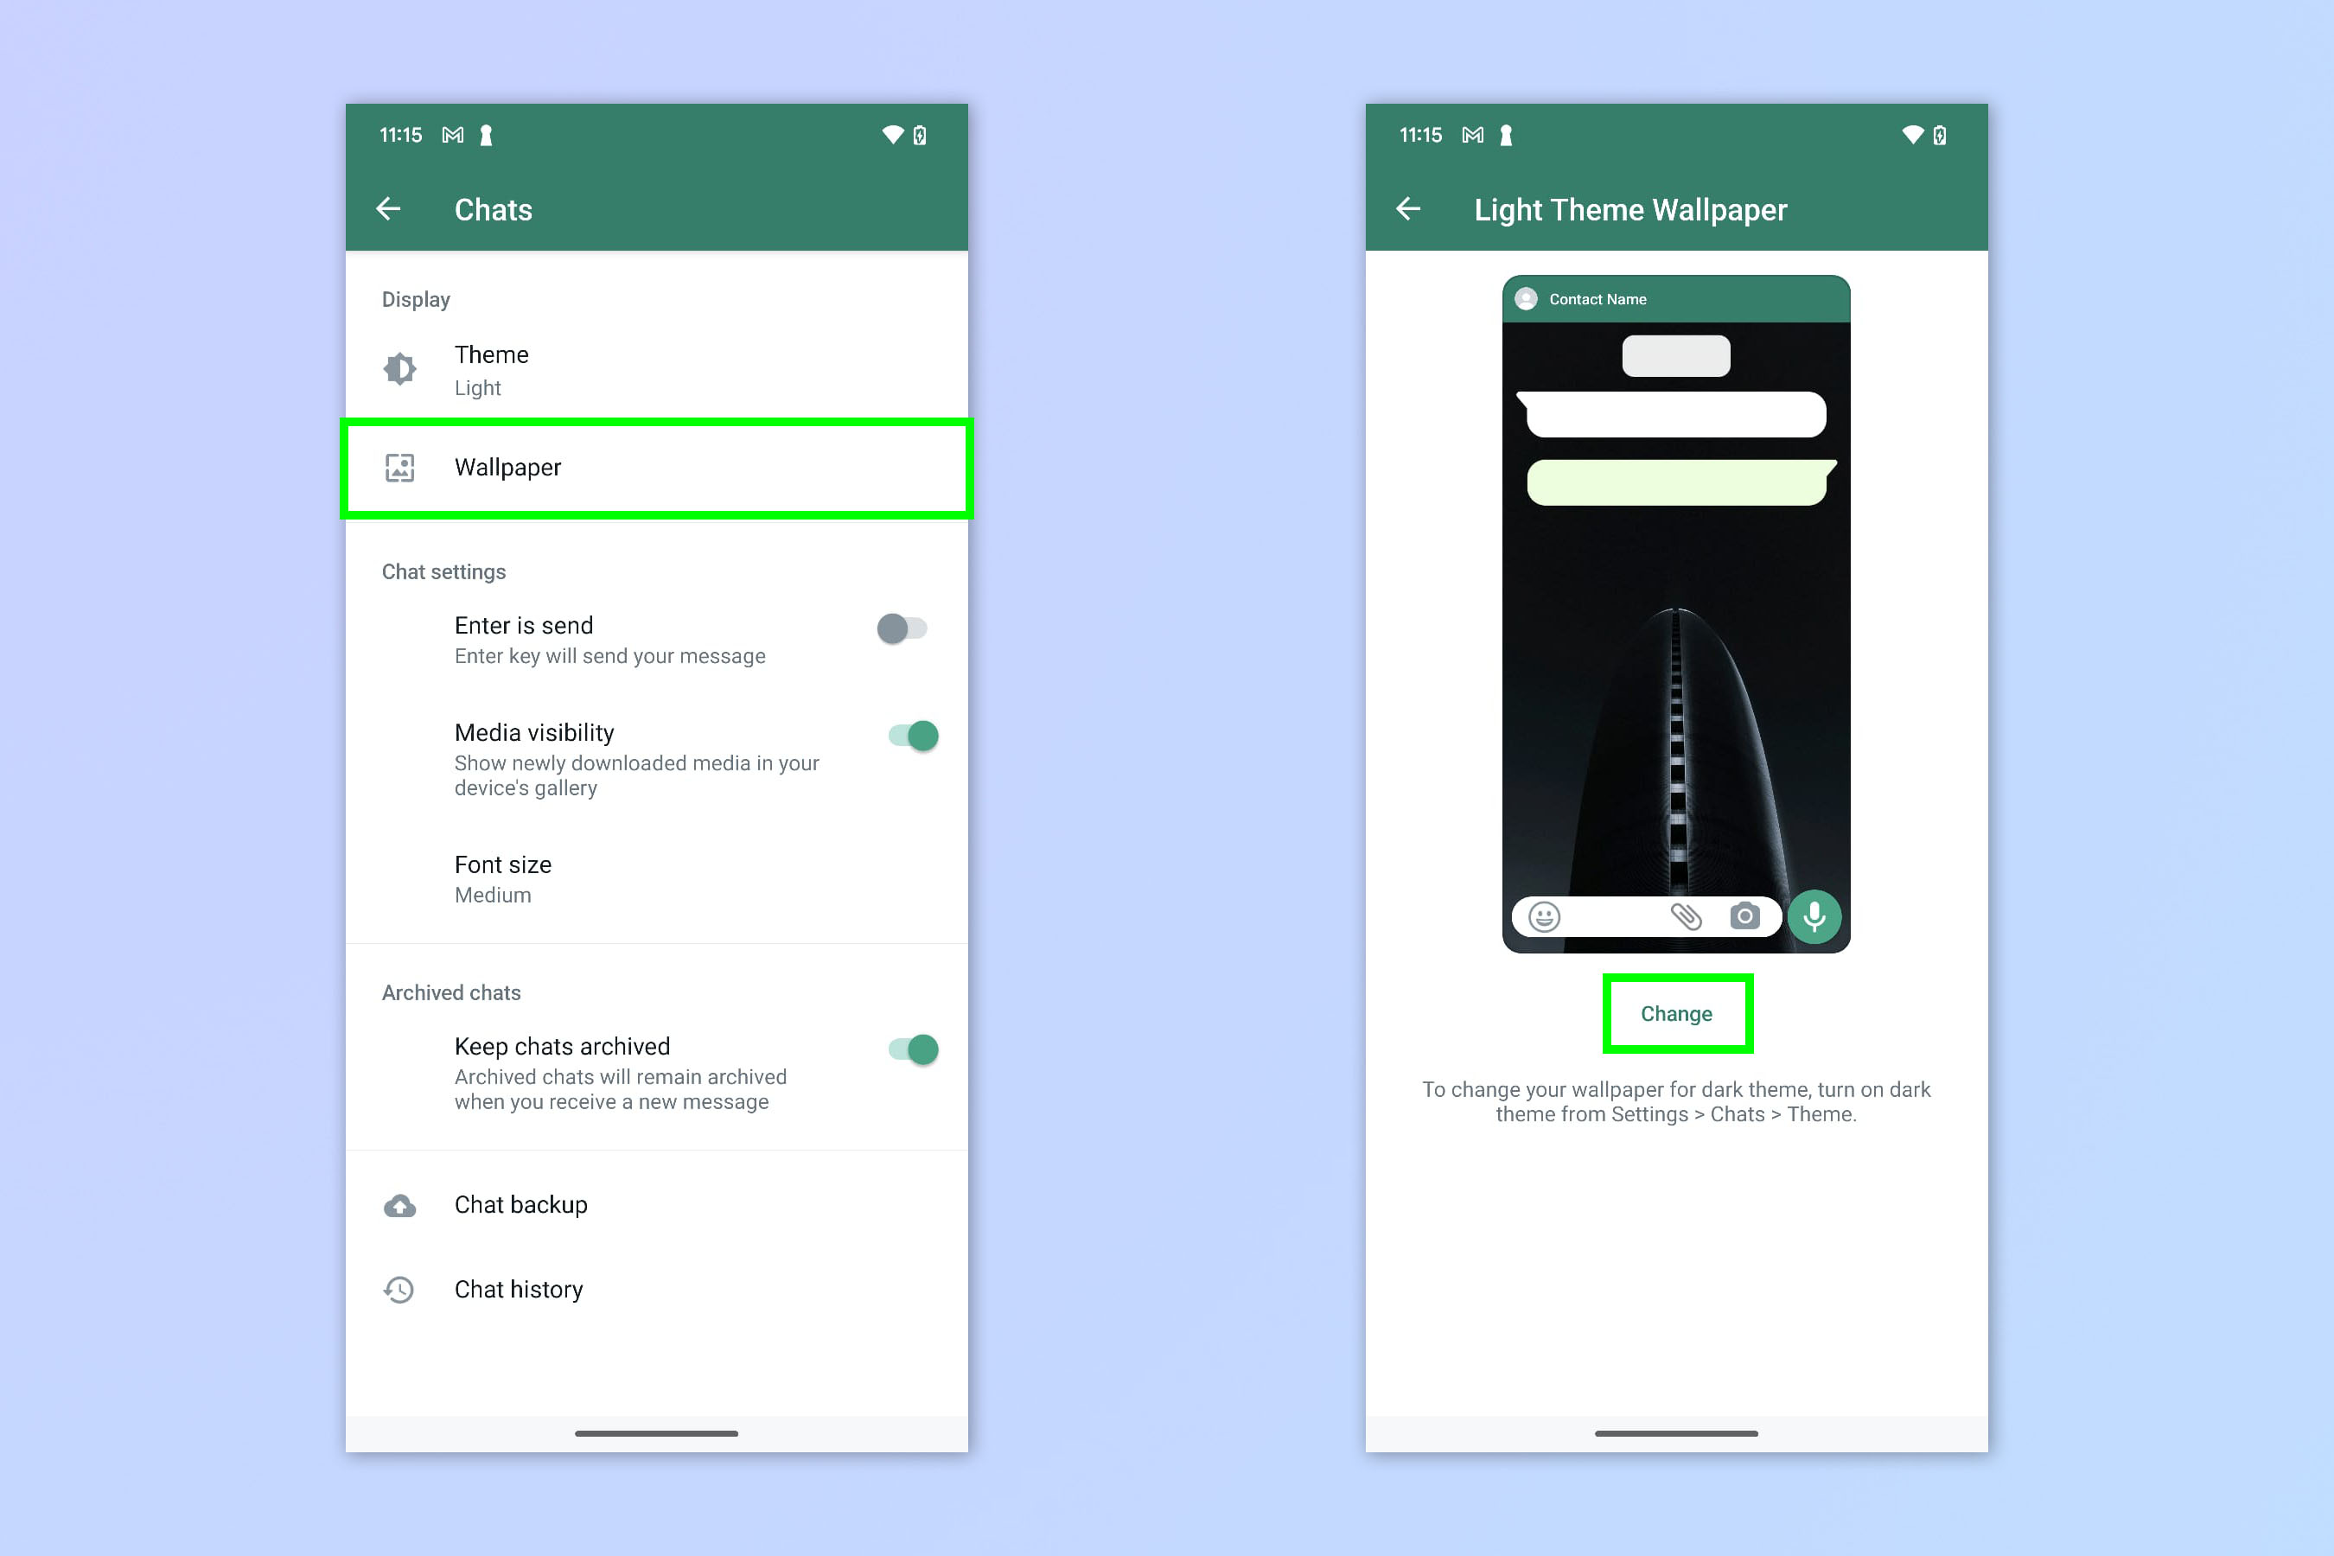The height and width of the screenshot is (1556, 2334).
Task: Click the microphone voice message icon
Action: (1818, 915)
